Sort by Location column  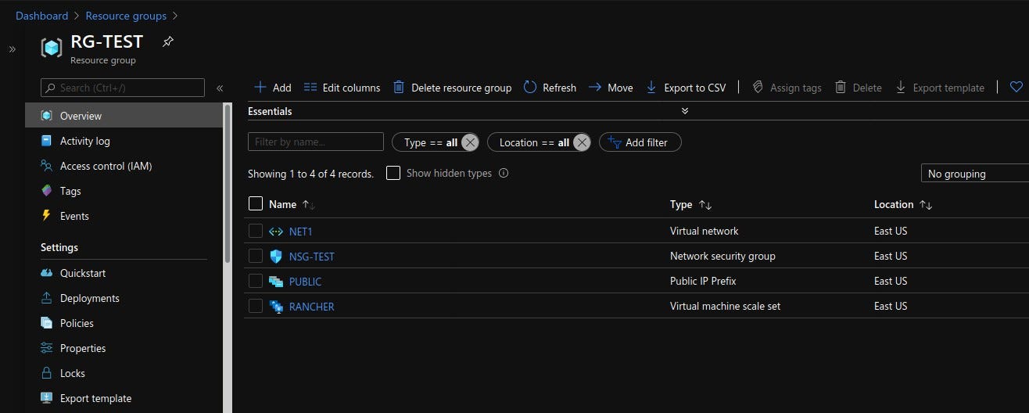pos(903,204)
